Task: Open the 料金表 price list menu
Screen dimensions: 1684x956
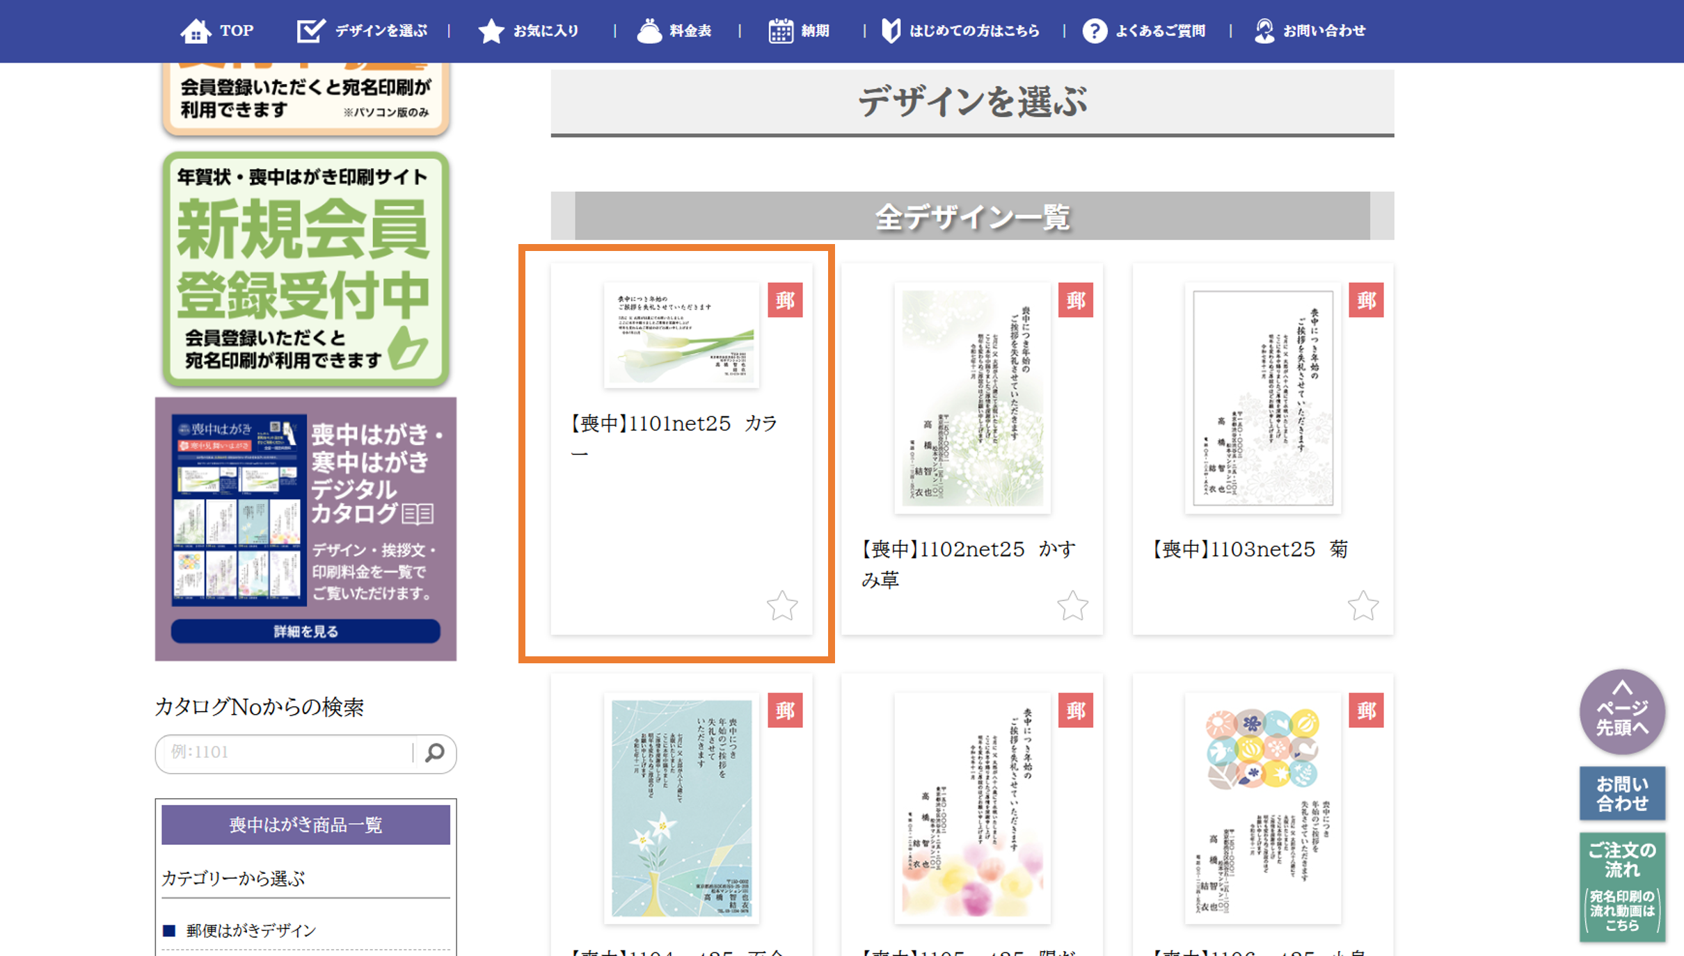Action: point(690,31)
